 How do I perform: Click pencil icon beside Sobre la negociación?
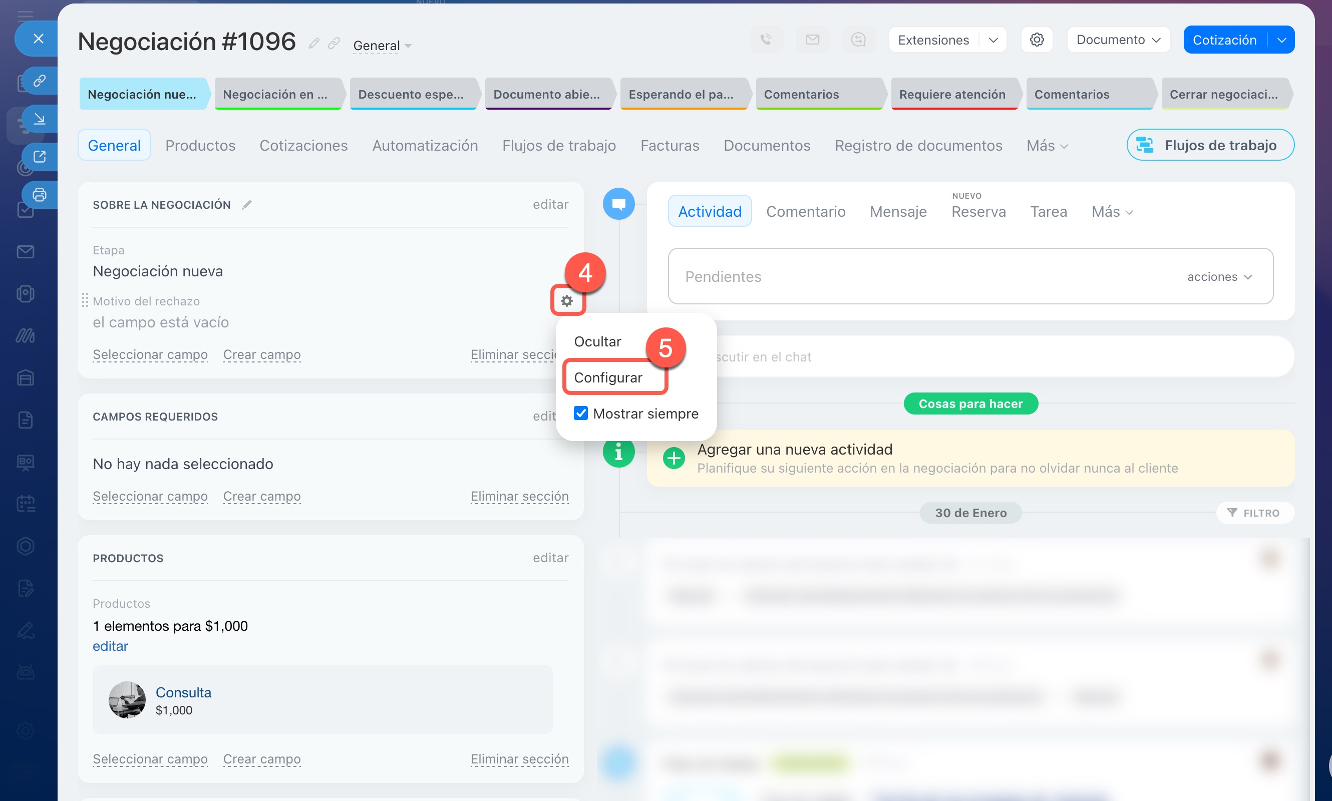click(247, 205)
